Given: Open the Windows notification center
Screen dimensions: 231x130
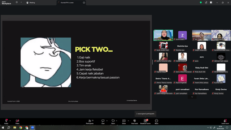Looking at the screenshot, I should click(x=227, y=127).
